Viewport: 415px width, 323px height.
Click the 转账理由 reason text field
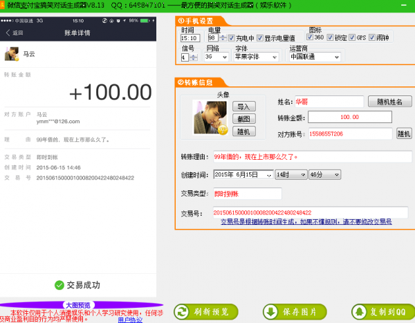click(x=313, y=157)
